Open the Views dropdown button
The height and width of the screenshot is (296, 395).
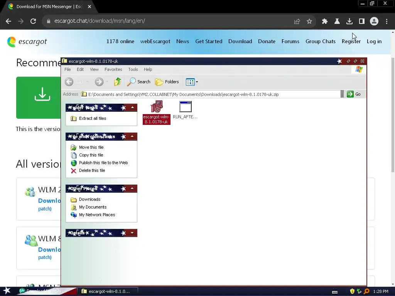click(192, 82)
